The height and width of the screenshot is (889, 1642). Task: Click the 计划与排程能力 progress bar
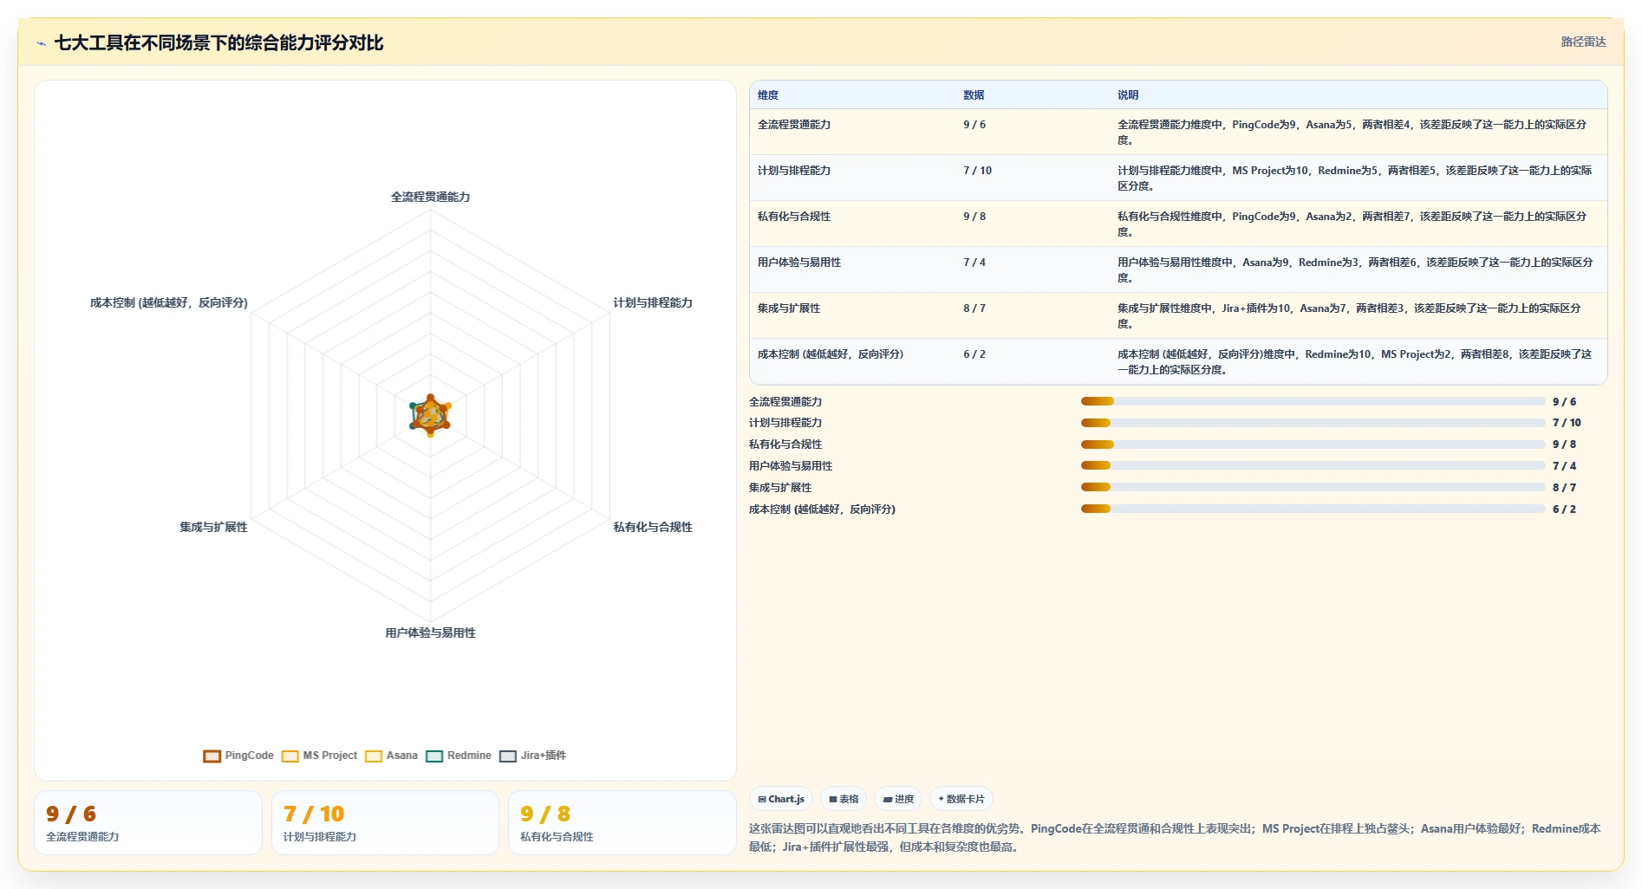click(1313, 423)
